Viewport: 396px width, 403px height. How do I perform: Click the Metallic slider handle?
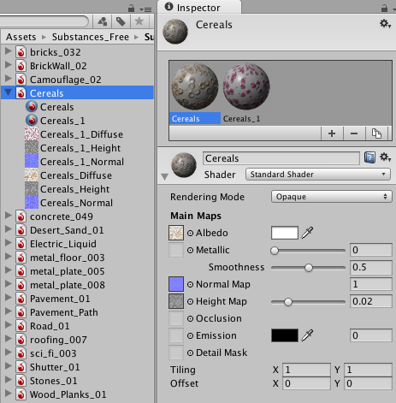coord(275,251)
